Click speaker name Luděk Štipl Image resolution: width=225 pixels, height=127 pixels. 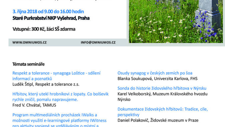(23, 84)
